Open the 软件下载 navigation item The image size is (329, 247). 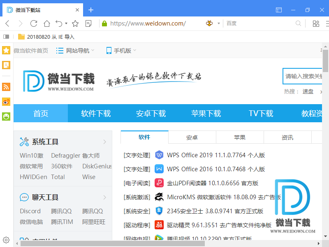click(96, 114)
